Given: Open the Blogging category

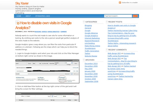Looking at the screenshot, I should point(88,25).
